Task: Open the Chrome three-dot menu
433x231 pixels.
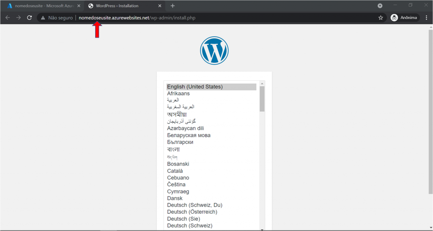Action: click(426, 18)
